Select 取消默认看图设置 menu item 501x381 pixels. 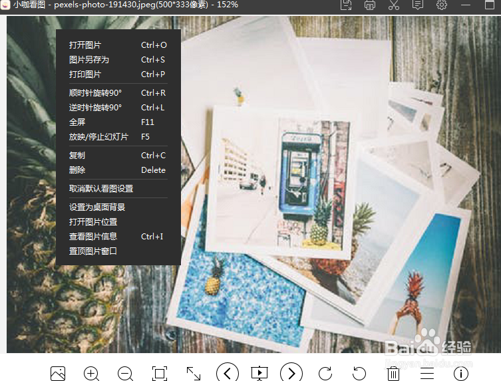[x=118, y=189]
